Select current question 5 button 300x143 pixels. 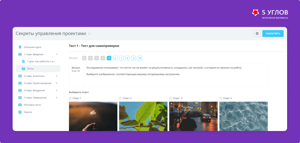pos(109,58)
